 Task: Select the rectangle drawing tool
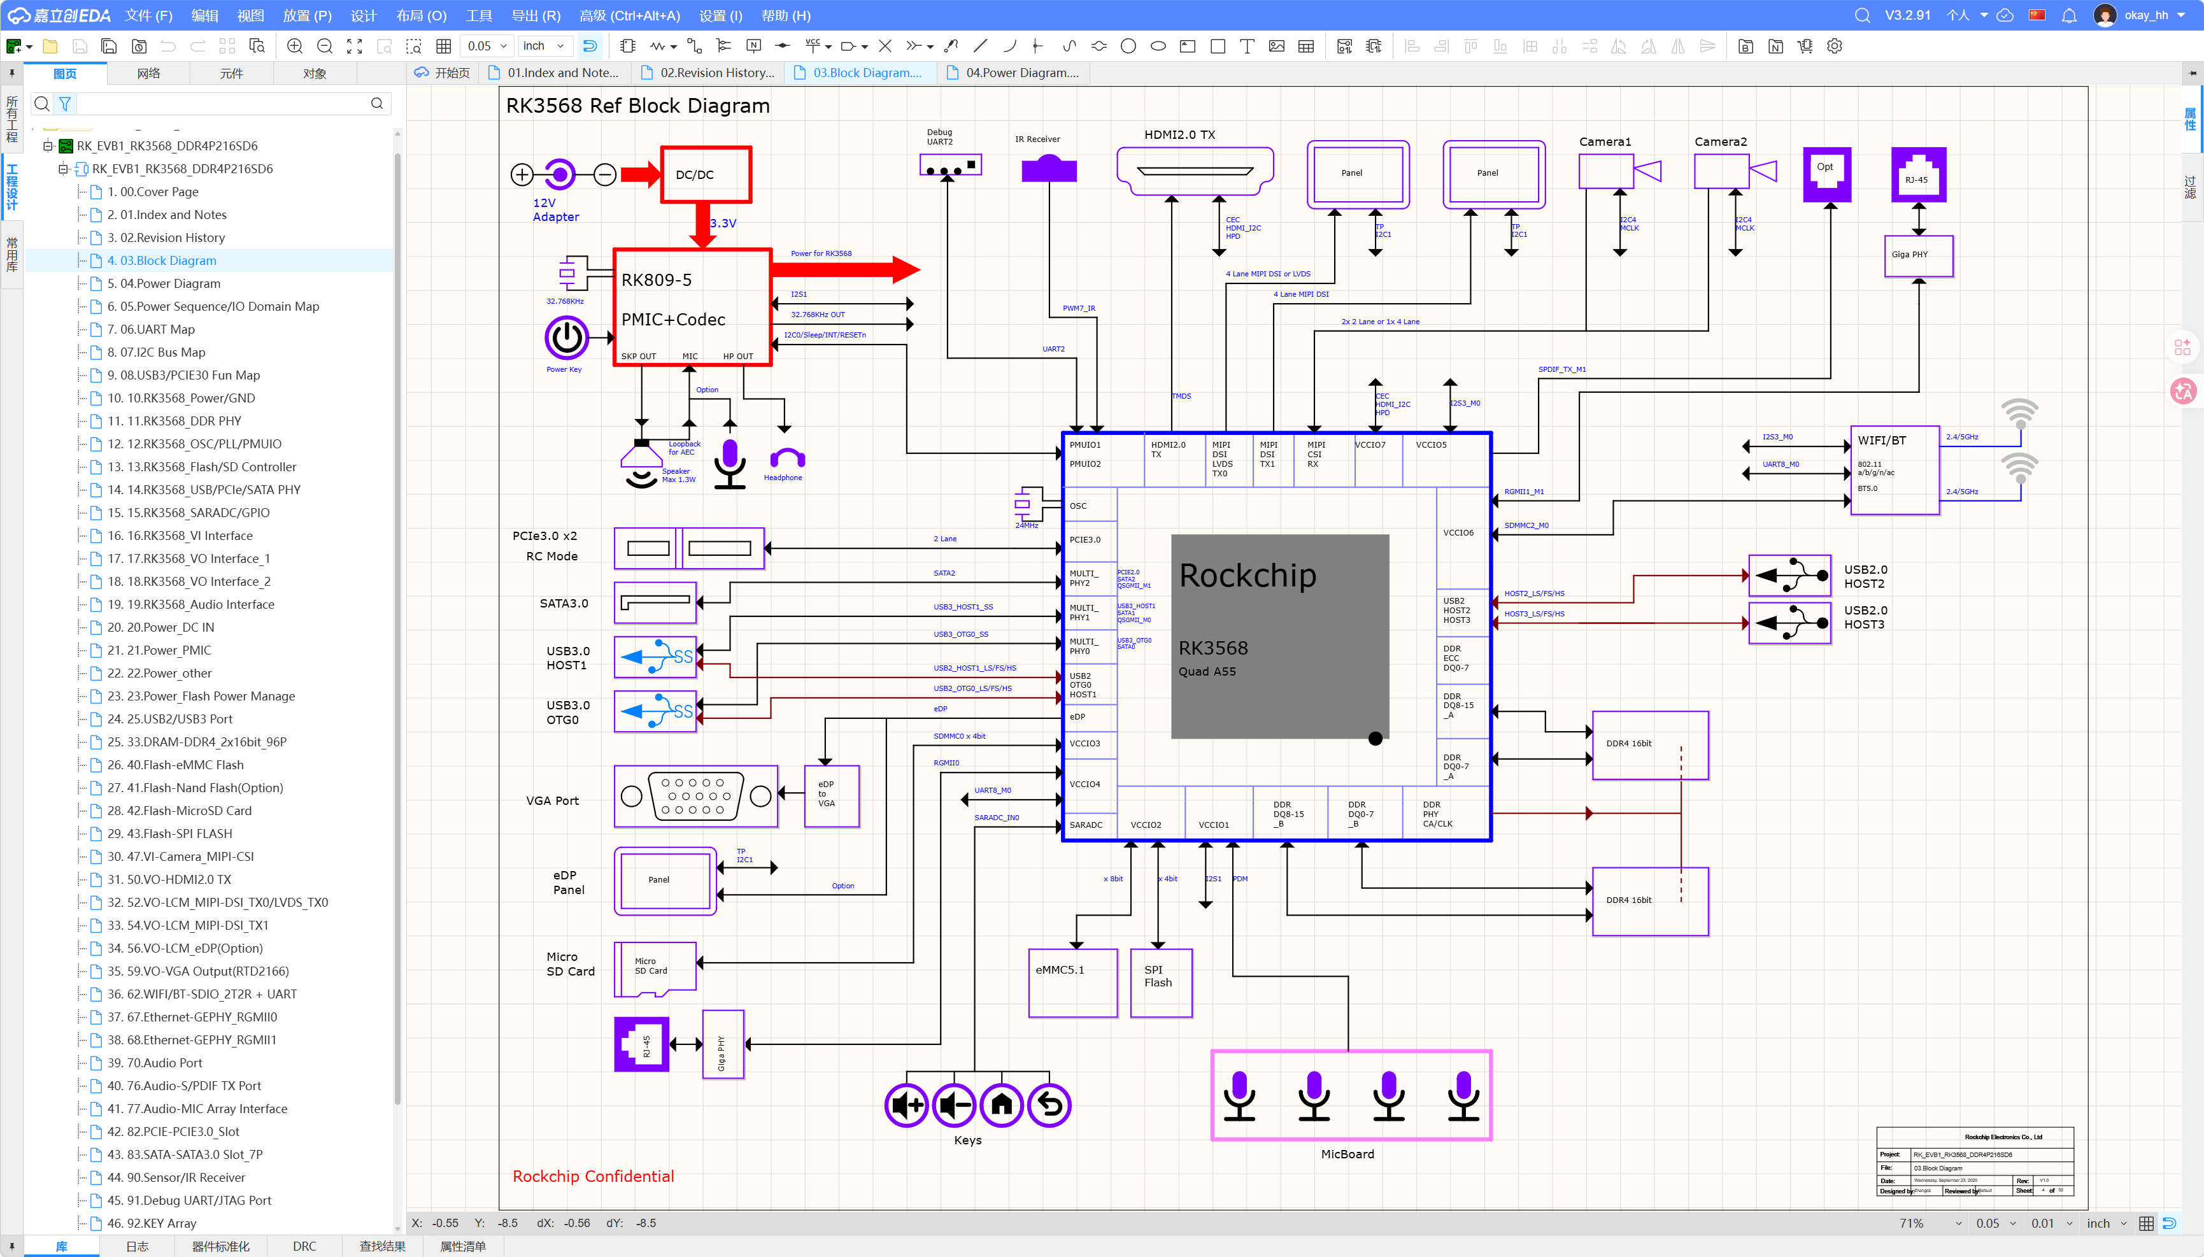(x=1218, y=46)
